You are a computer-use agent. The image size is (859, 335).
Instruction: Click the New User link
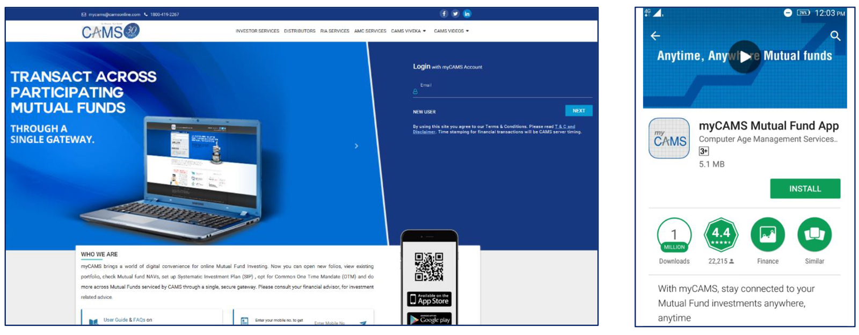pos(424,112)
